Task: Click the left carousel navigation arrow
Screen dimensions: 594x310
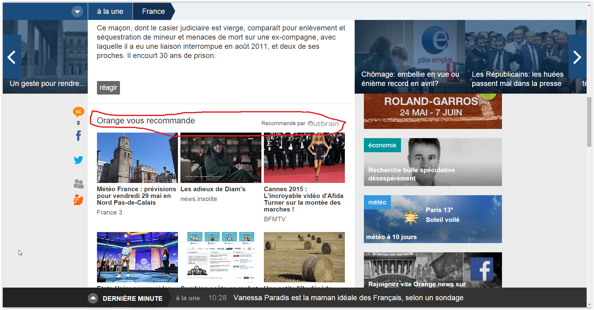Action: coord(11,57)
